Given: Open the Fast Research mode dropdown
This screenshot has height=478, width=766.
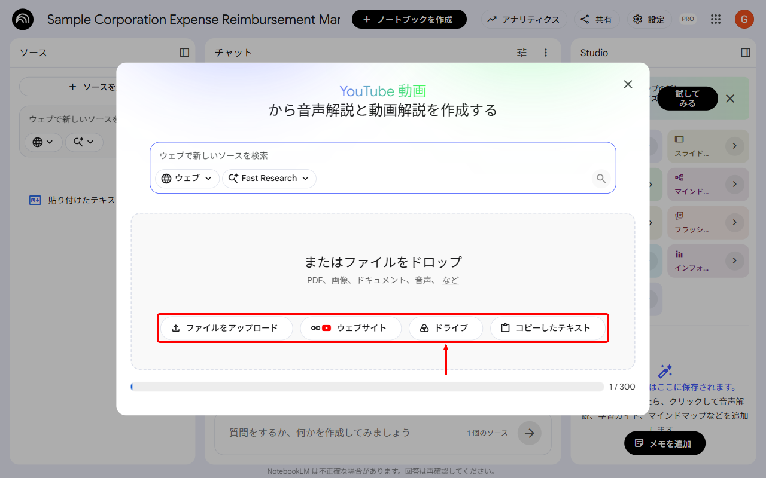Looking at the screenshot, I should click(269, 178).
